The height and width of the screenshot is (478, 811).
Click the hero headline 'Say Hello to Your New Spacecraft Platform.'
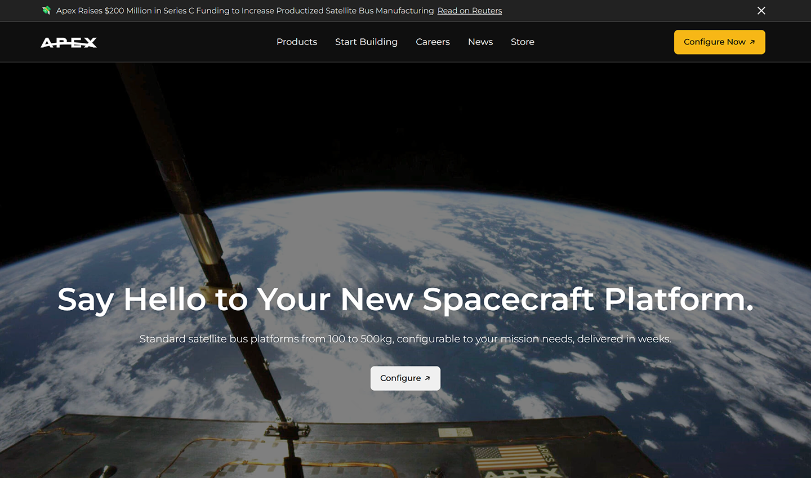(405, 300)
